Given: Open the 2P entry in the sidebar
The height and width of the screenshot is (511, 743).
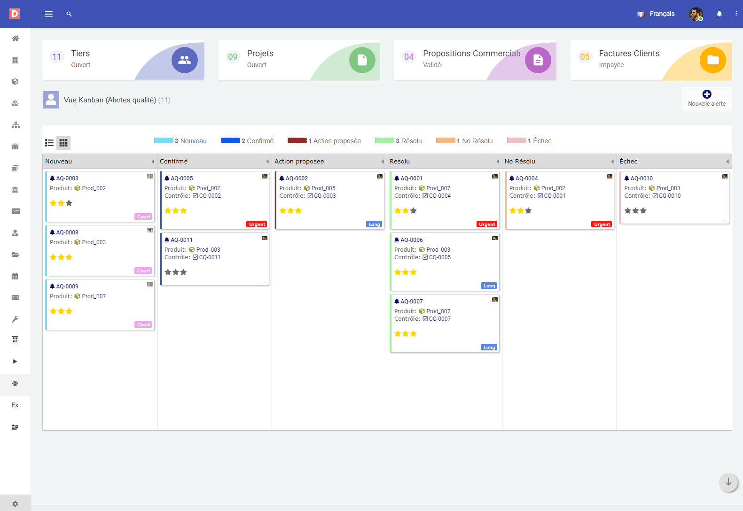Looking at the screenshot, I should (x=15, y=427).
